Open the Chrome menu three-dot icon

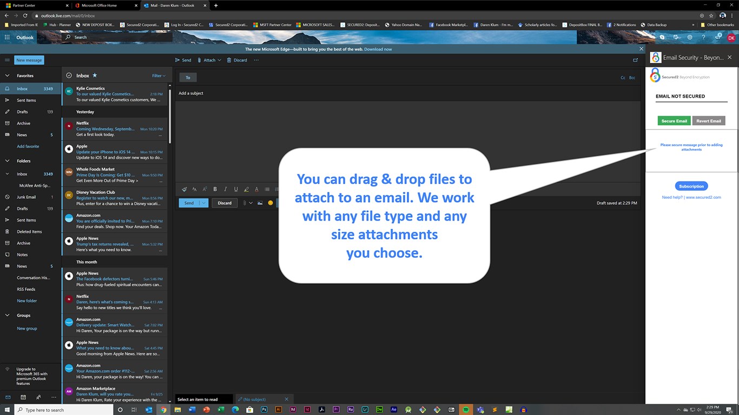pyautogui.click(x=733, y=16)
